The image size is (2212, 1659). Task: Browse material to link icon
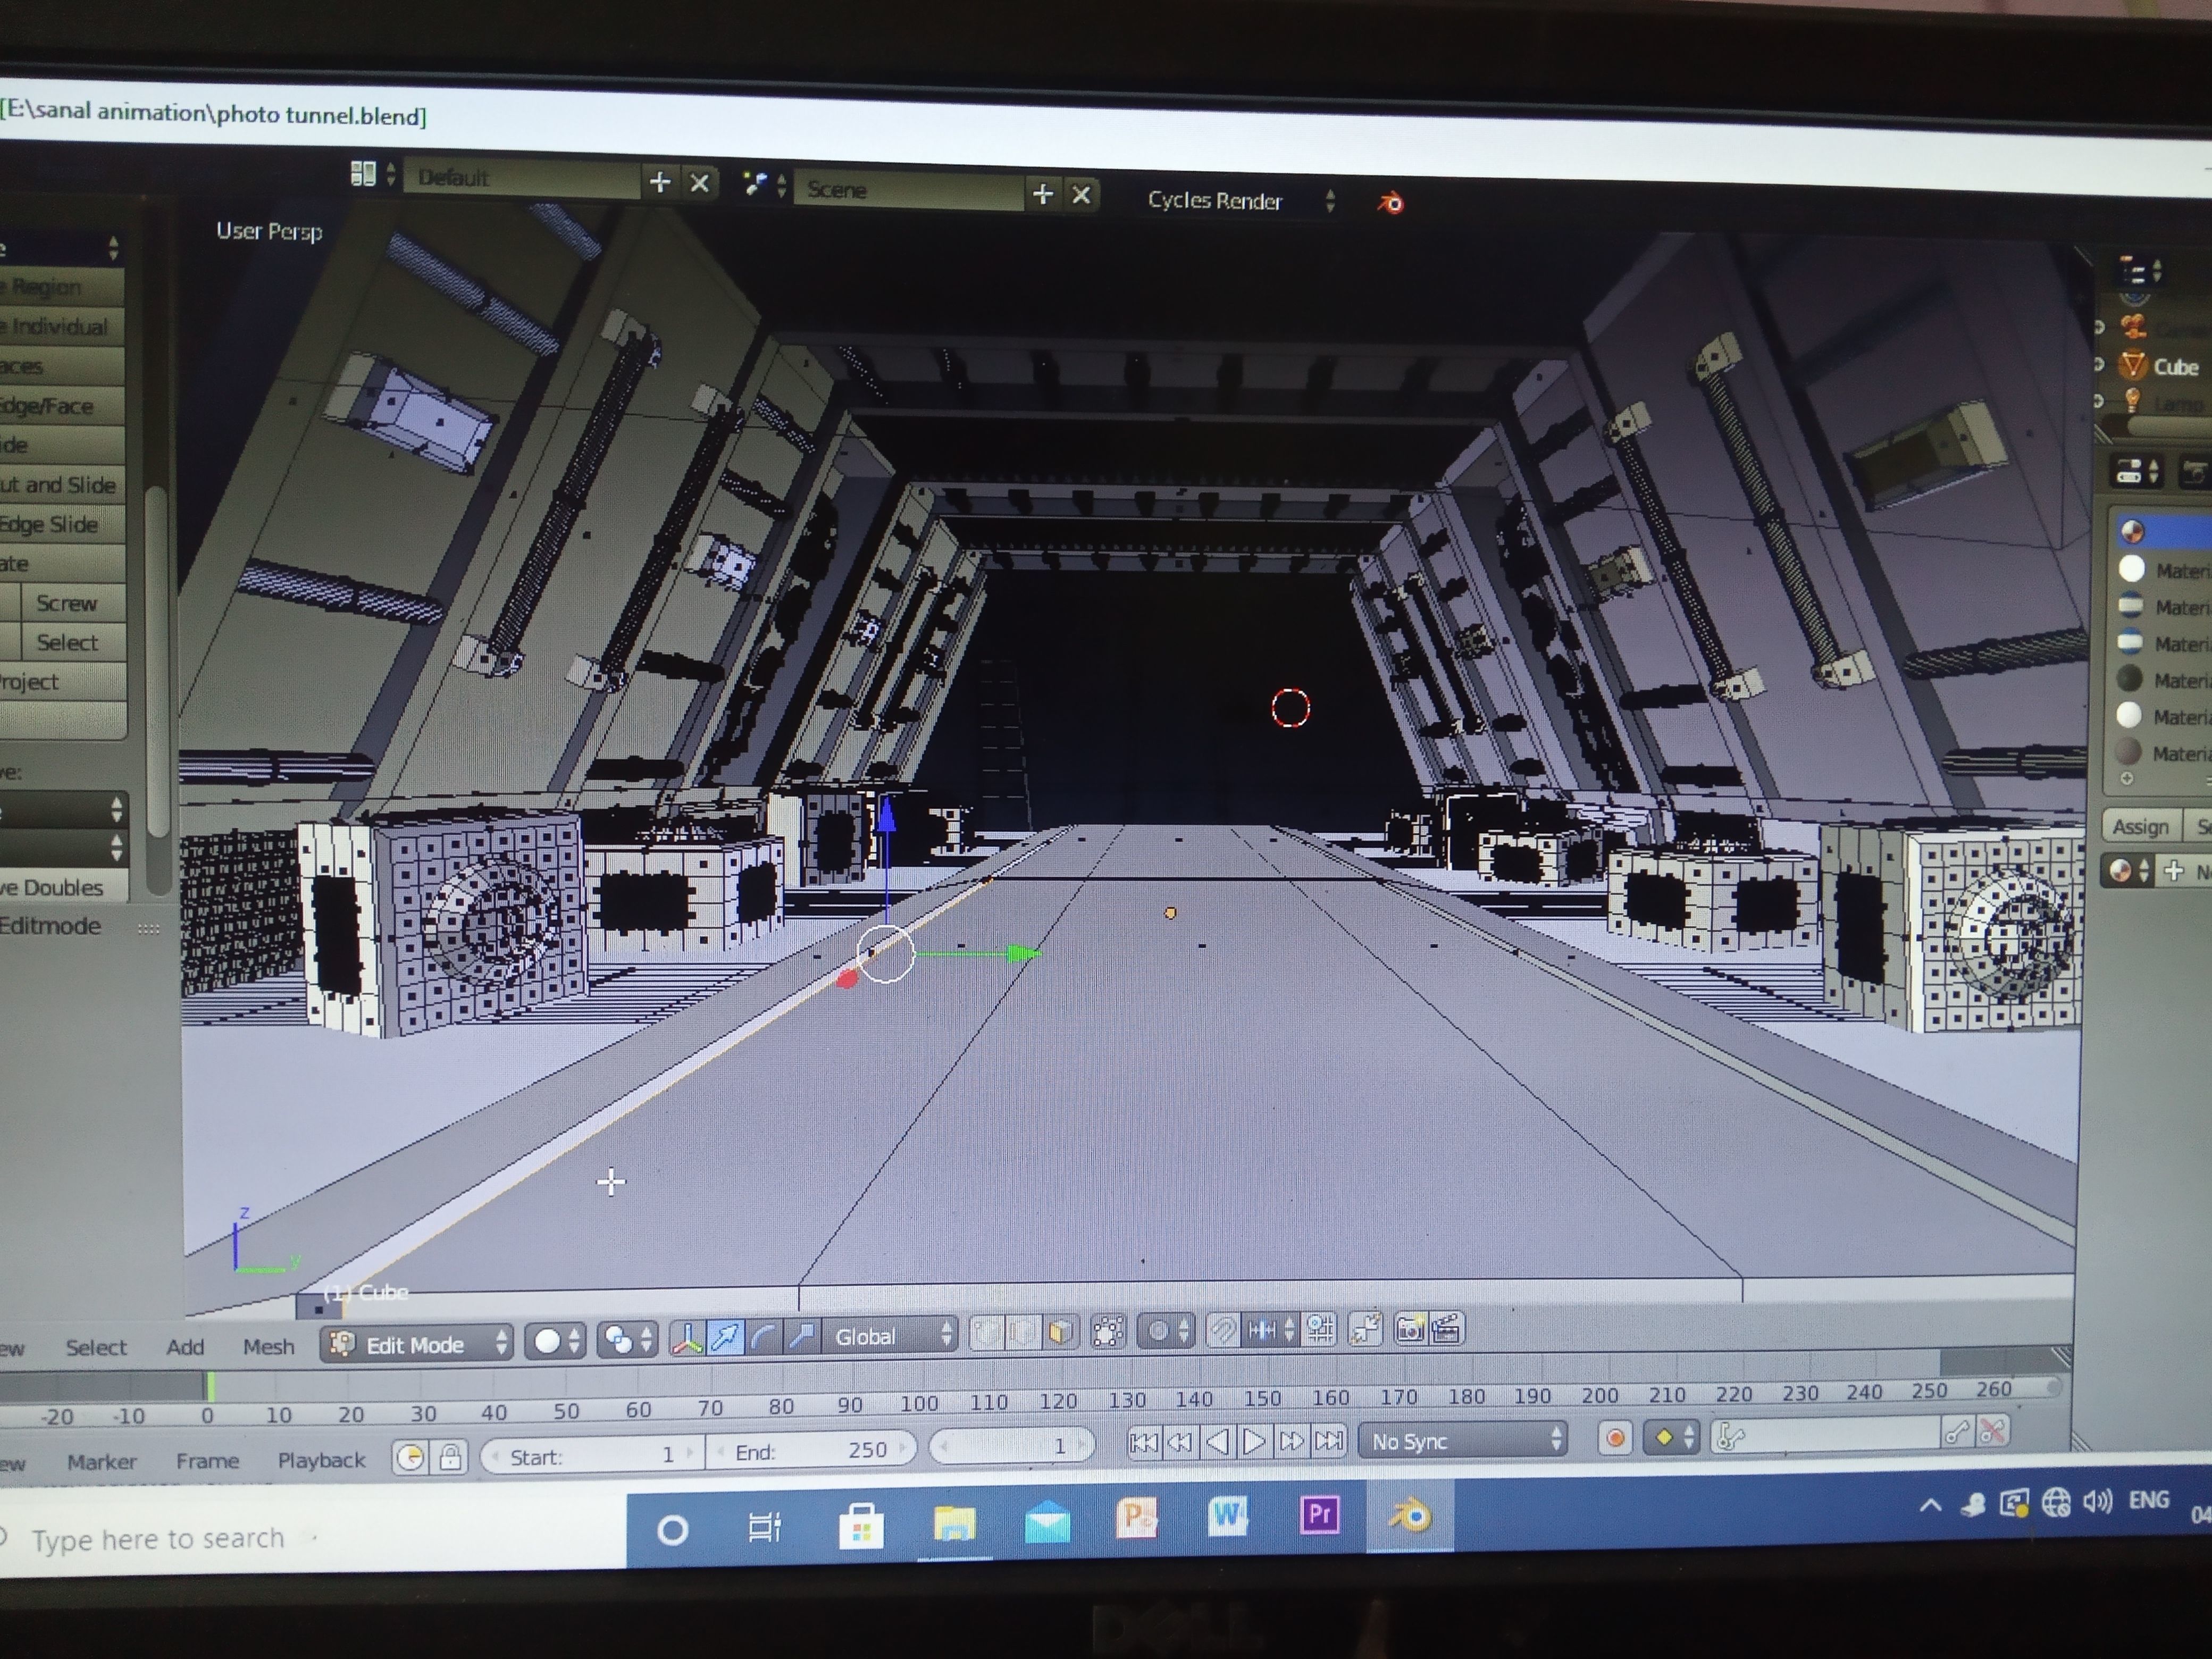pos(2129,872)
